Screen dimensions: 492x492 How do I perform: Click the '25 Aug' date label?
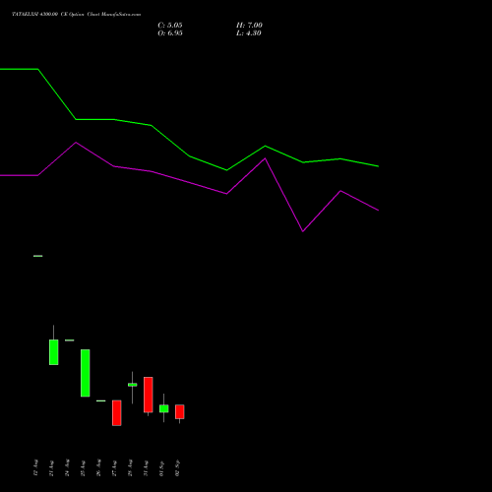[83, 468]
